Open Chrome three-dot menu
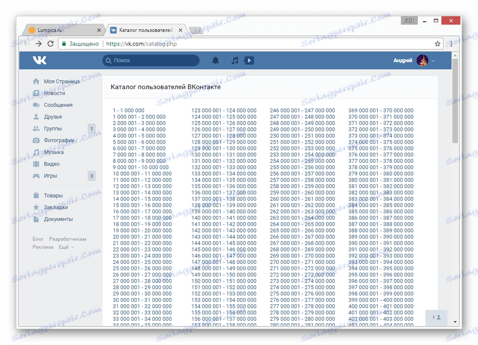 coord(452,44)
